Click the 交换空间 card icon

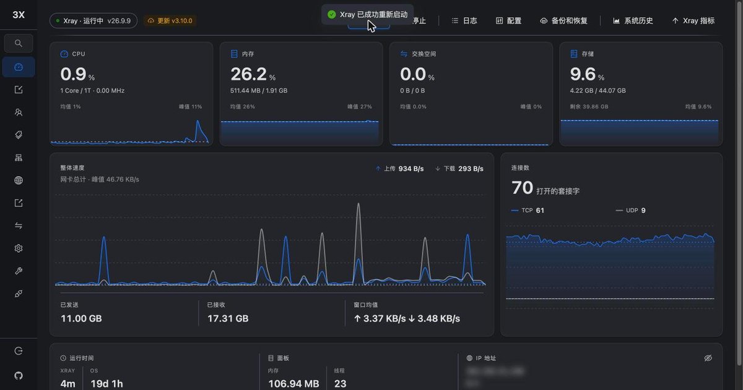point(404,54)
